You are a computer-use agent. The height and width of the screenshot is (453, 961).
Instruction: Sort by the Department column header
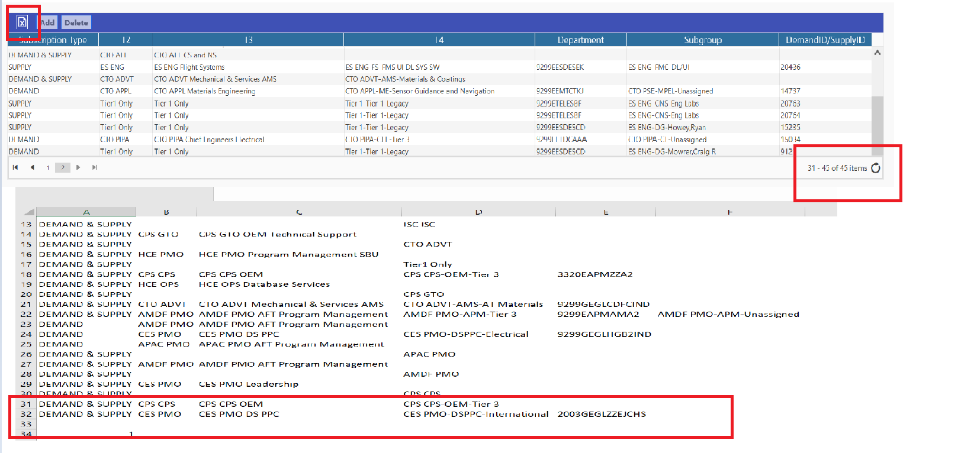[581, 40]
